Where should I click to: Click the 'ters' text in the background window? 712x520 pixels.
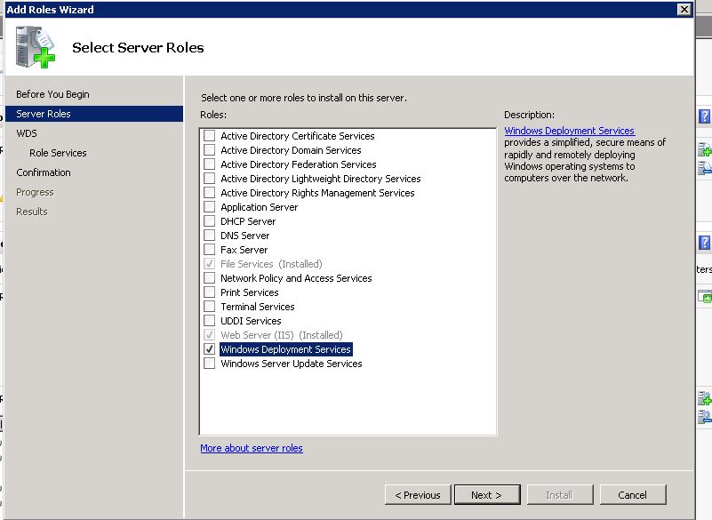[x=704, y=269]
